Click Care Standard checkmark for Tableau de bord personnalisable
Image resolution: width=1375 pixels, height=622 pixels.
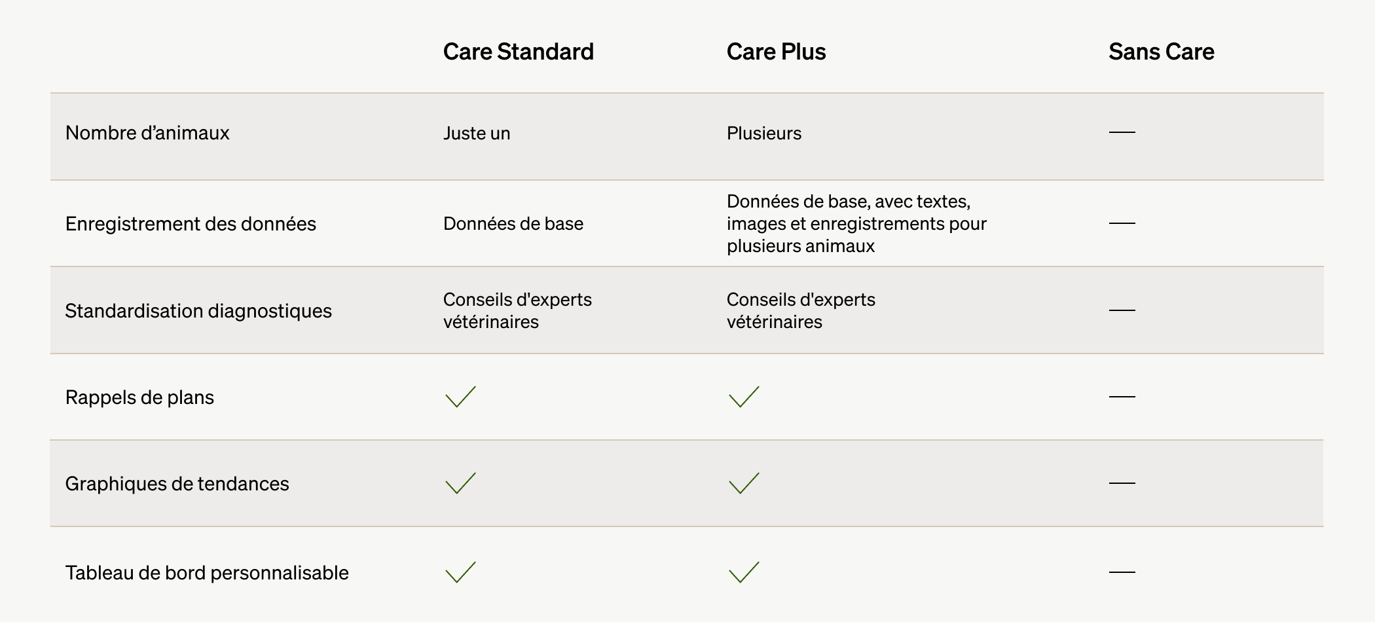[x=460, y=572]
